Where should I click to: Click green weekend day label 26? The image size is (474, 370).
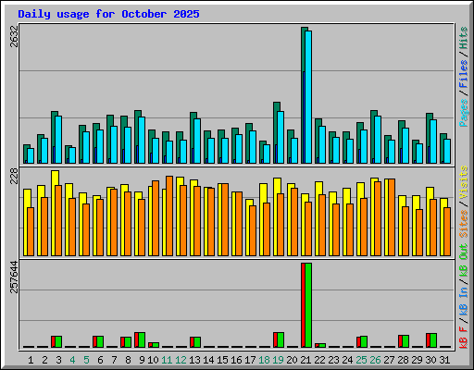pos(375,360)
